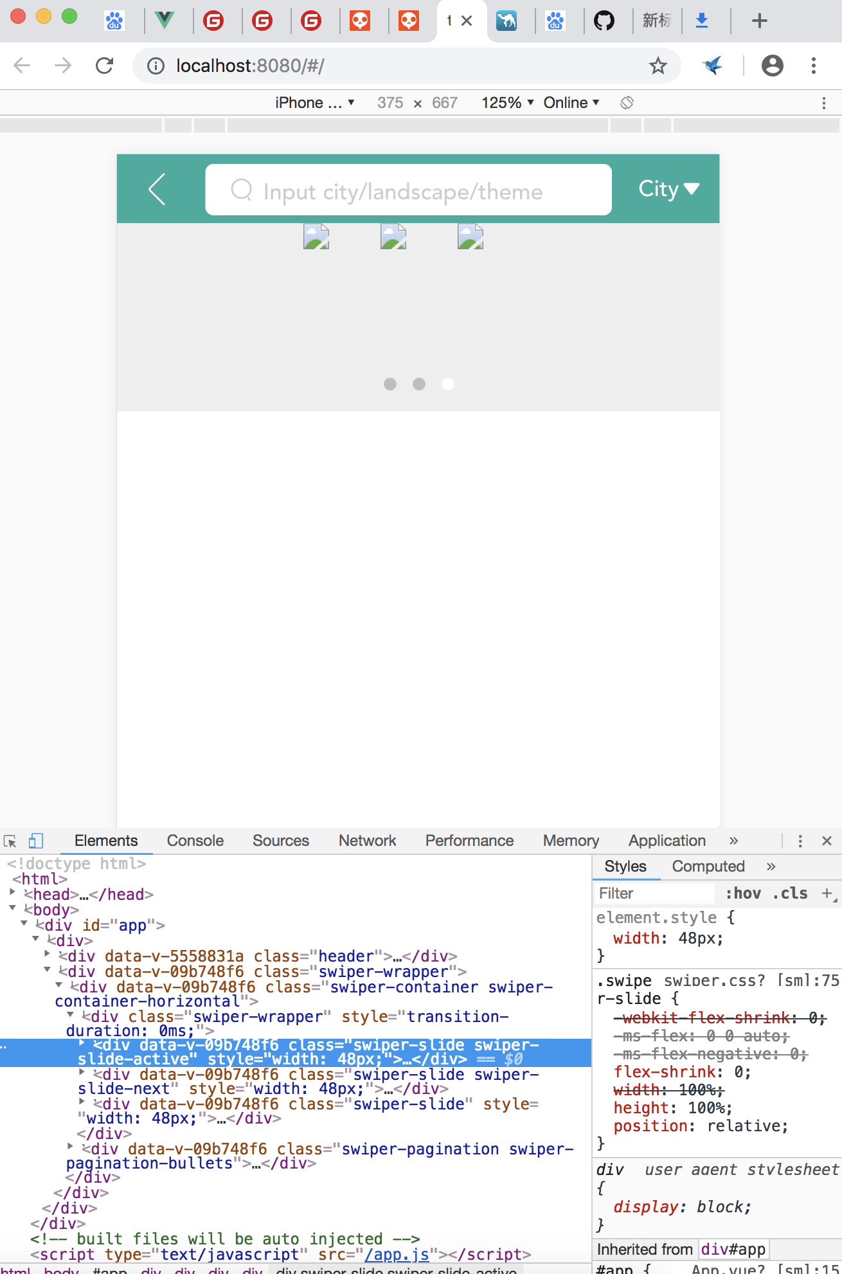Open the City dropdown in header
This screenshot has width=842, height=1274.
coord(668,189)
